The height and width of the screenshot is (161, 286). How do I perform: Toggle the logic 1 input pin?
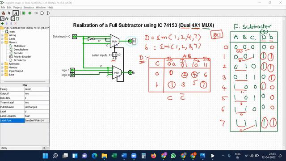(x=72, y=70)
